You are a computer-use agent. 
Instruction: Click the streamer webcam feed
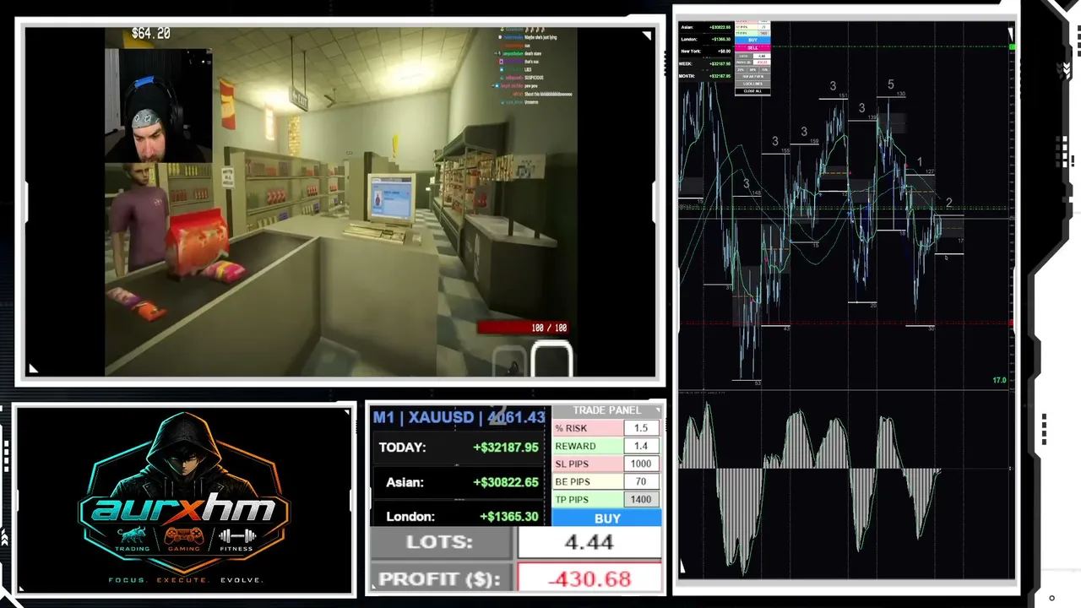point(157,106)
